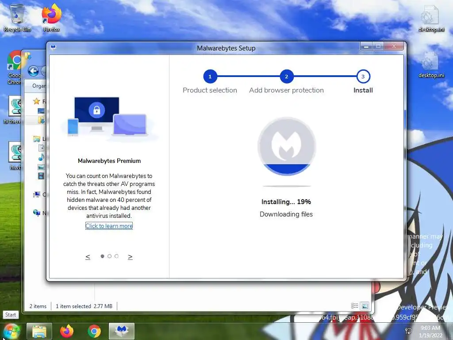Click the Network icon in Explorer sidebar
453x340 pixels.
[36, 213]
